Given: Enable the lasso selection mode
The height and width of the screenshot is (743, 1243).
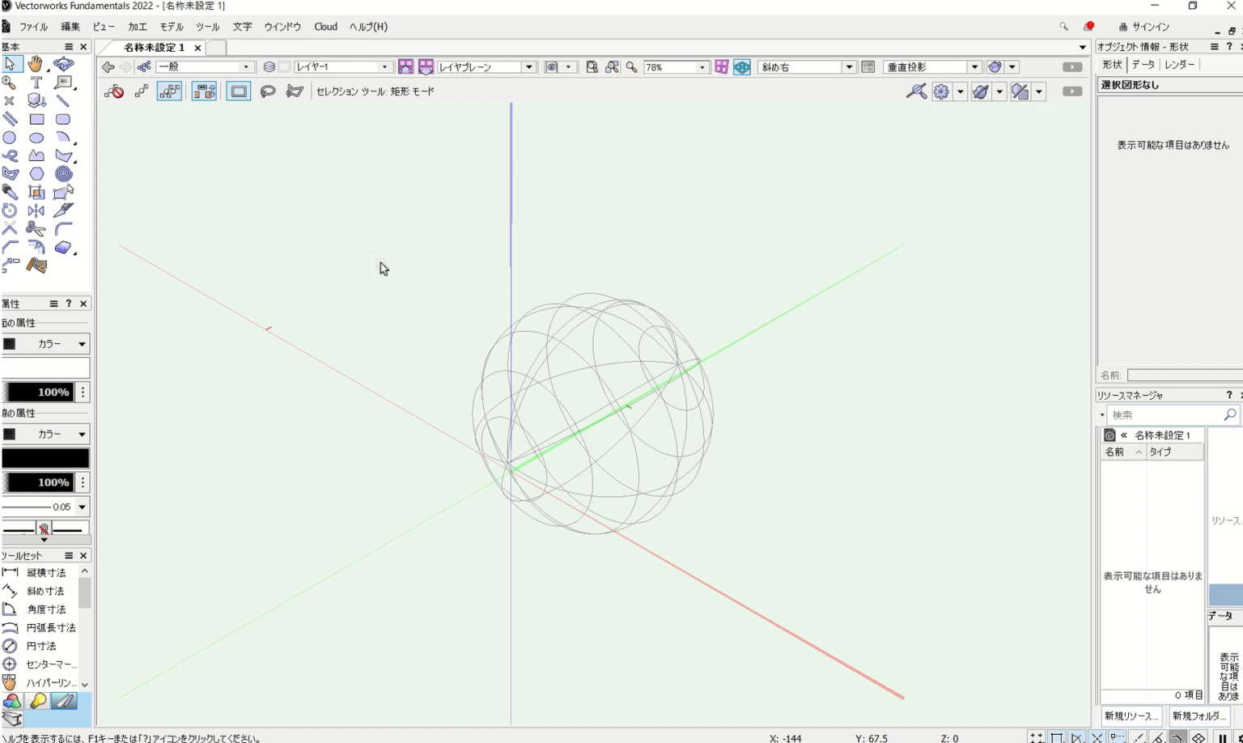Looking at the screenshot, I should tap(268, 91).
